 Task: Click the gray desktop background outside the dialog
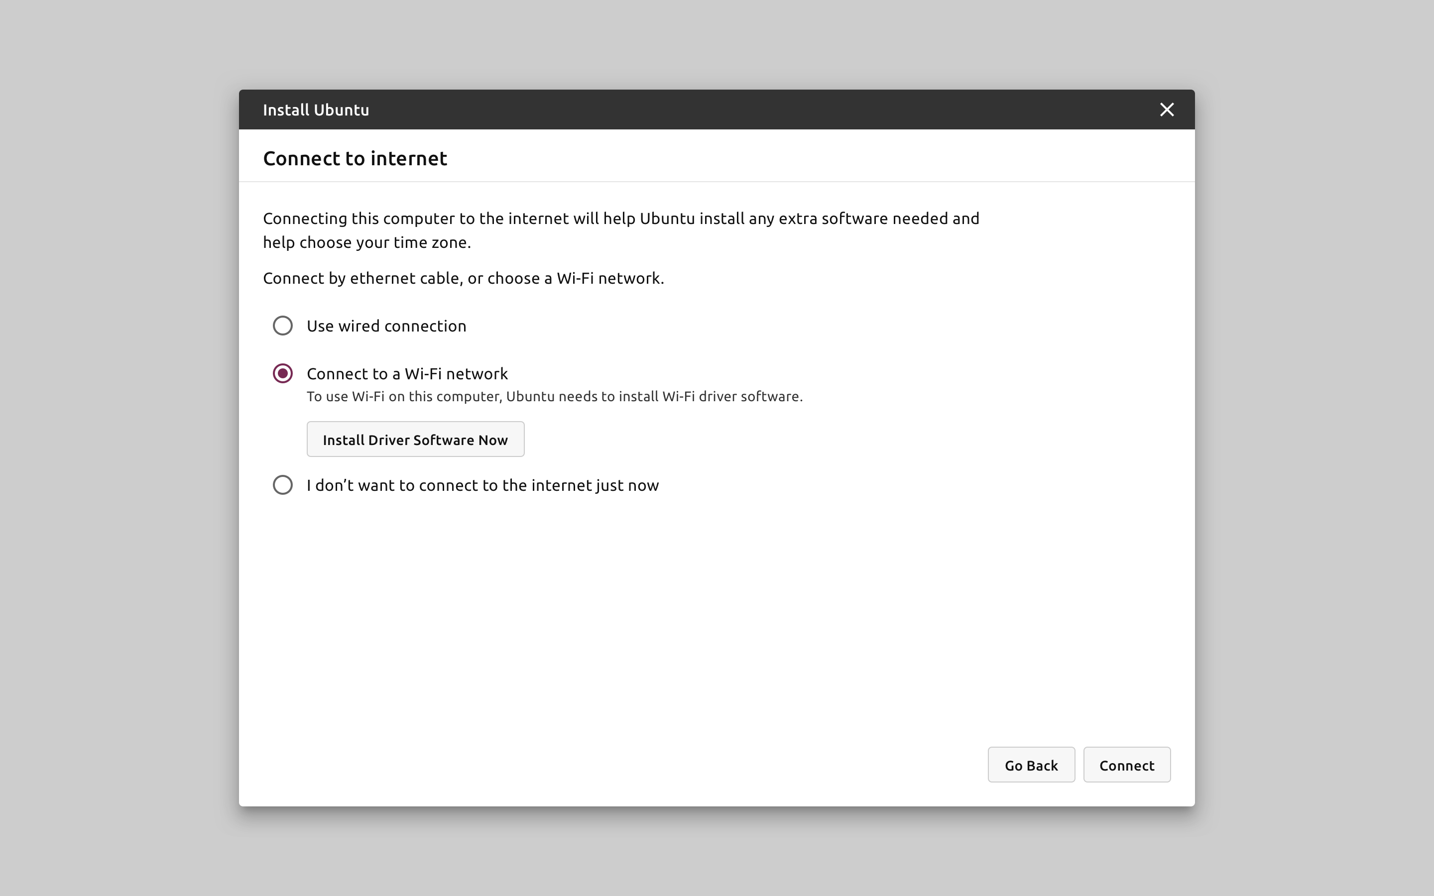119,450
